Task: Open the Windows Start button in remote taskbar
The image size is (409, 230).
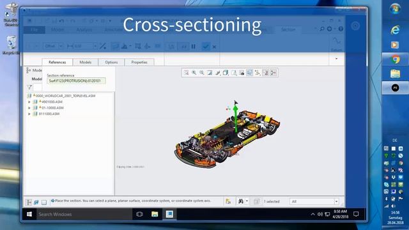Action: coord(29,214)
